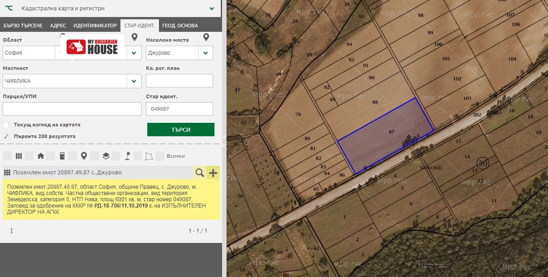Click the land parcel grid filter icon
Viewport: 548px width, 277px height.
tap(19, 156)
